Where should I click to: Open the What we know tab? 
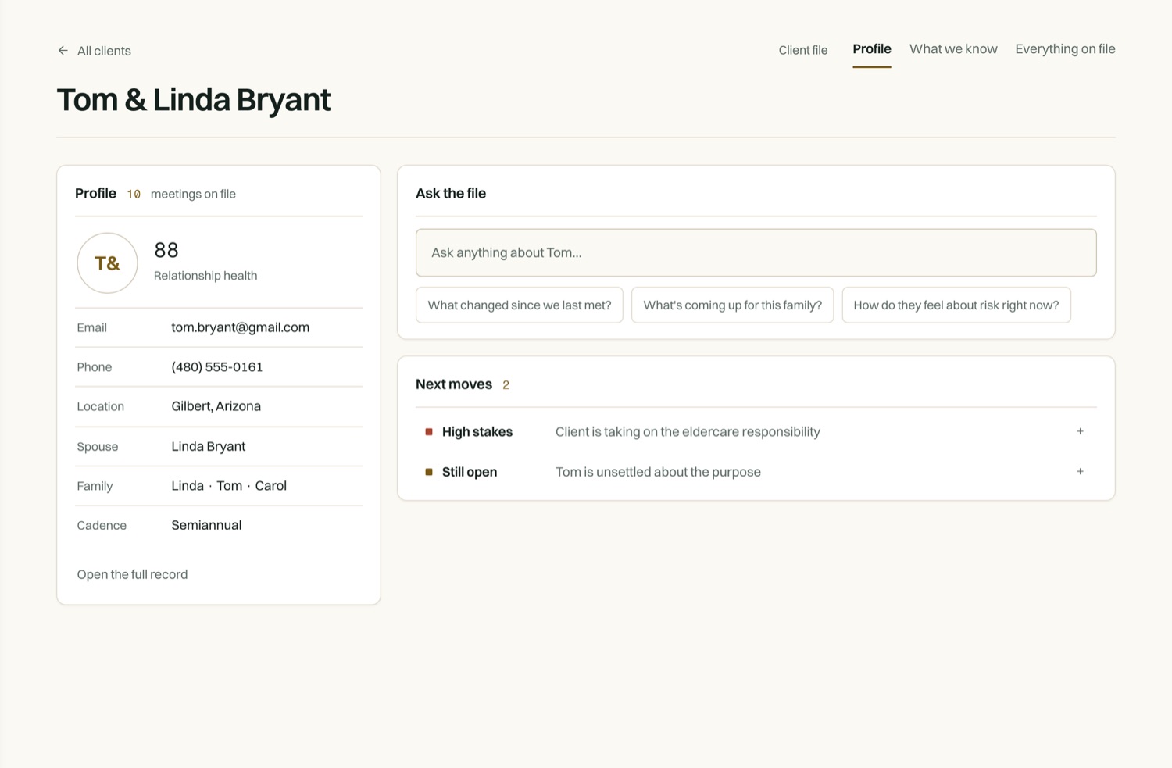point(953,49)
